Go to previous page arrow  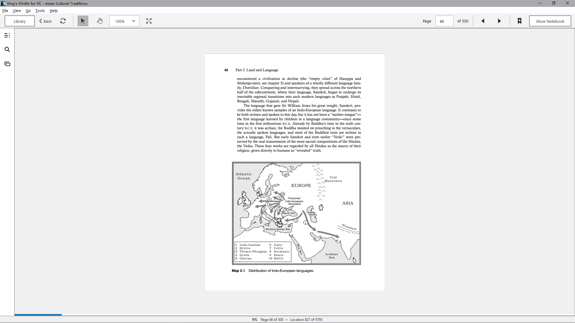point(483,21)
